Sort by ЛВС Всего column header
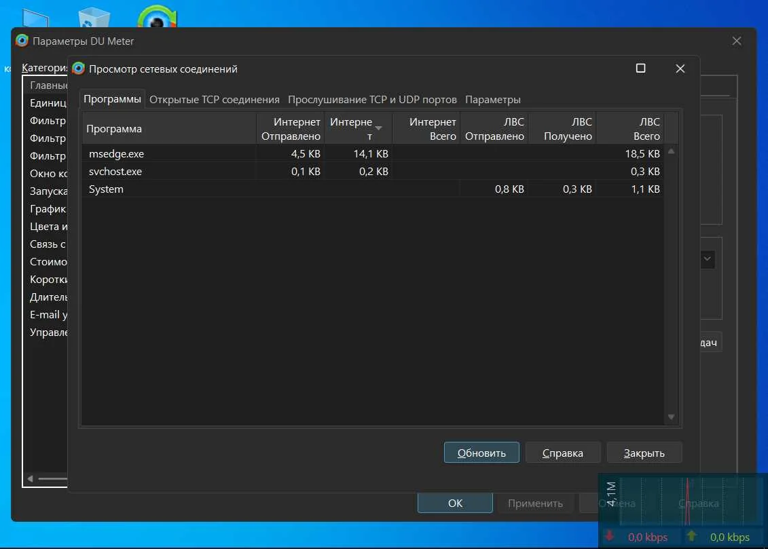The width and height of the screenshot is (768, 549). click(630, 129)
